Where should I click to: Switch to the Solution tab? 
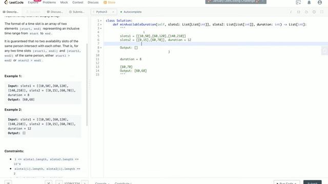click(x=33, y=12)
